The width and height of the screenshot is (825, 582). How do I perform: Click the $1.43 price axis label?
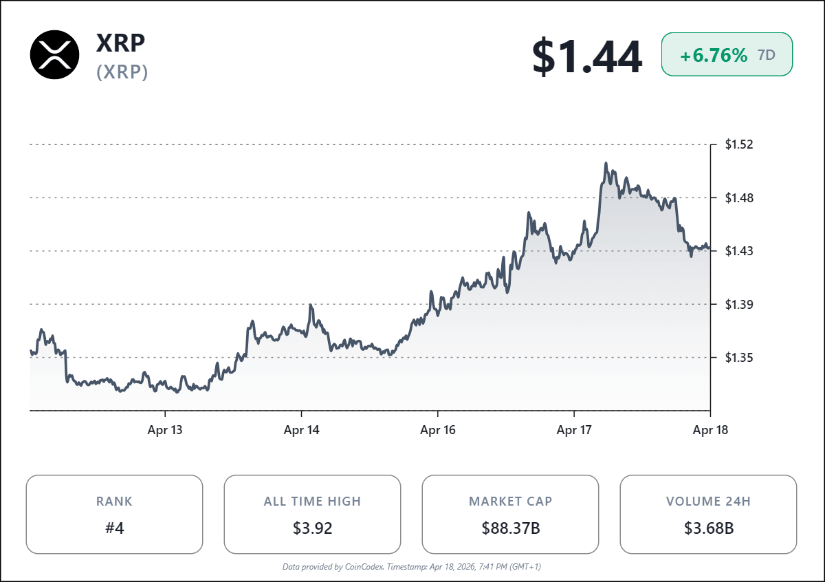tap(740, 251)
